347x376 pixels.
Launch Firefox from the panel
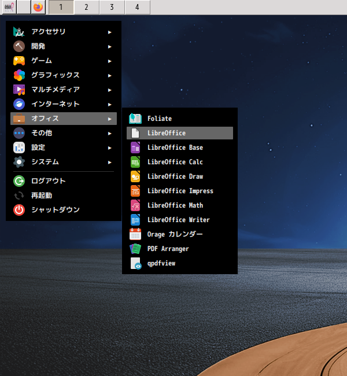pos(38,7)
